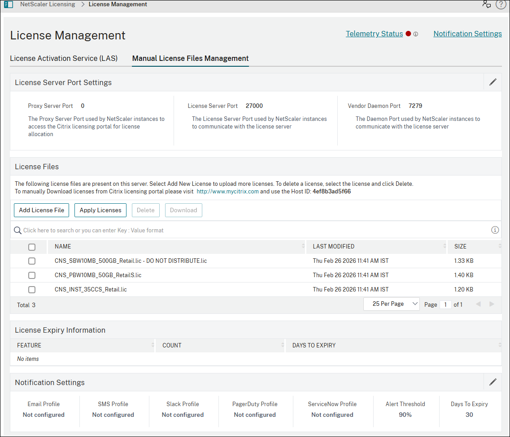Image resolution: width=510 pixels, height=437 pixels.
Task: Check CNS_PBW10MB_50GB_RetailS.lic row checkbox
Action: coord(32,275)
